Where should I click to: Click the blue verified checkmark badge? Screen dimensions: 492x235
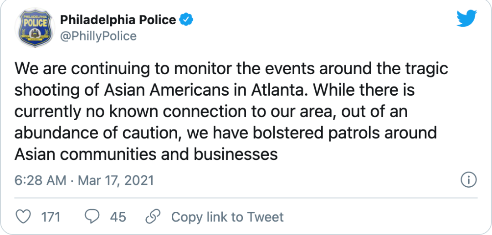click(x=186, y=20)
